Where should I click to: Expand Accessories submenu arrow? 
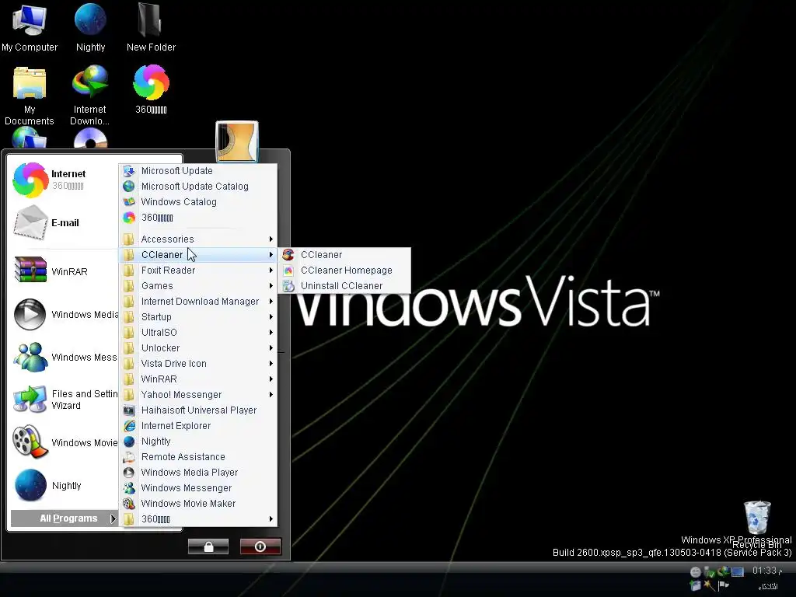(271, 239)
